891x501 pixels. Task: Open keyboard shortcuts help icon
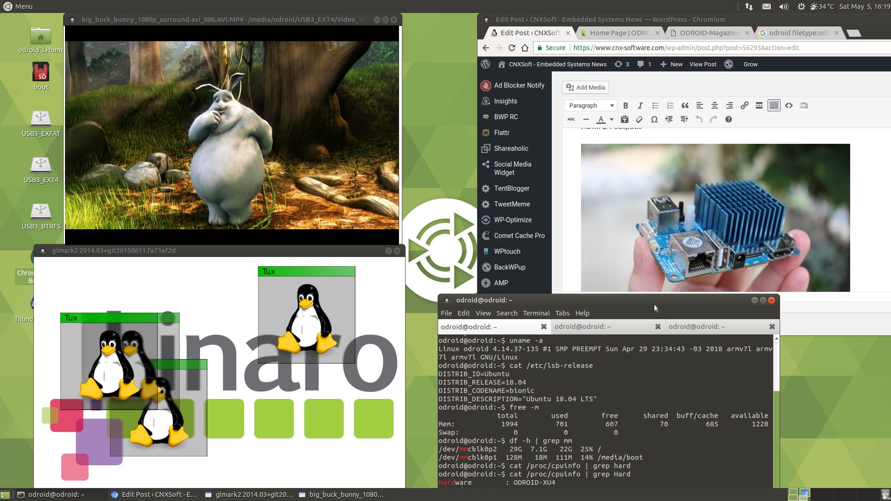[729, 120]
